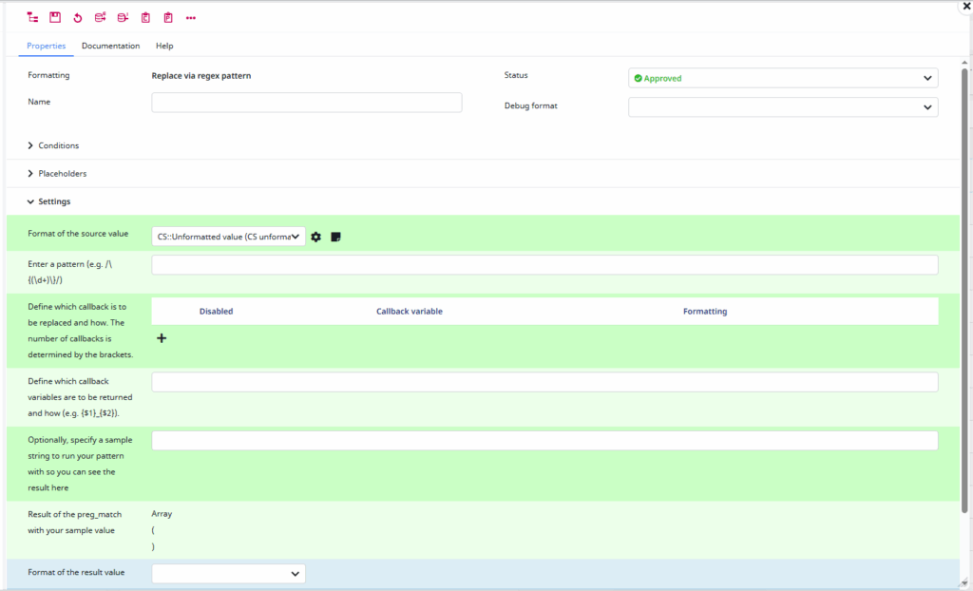Click the revert/reload arrow icon

click(x=77, y=17)
